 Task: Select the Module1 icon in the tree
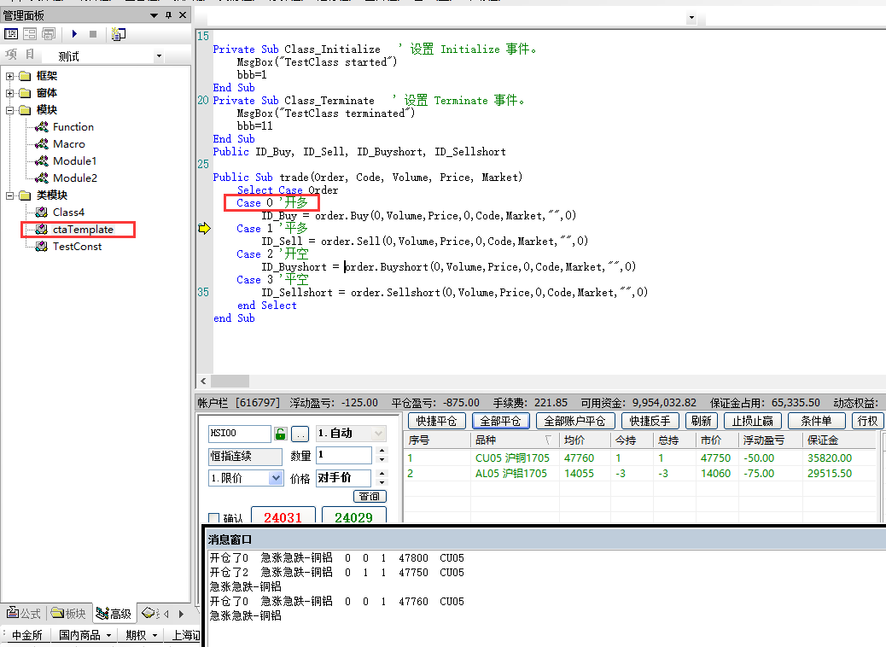click(x=41, y=161)
